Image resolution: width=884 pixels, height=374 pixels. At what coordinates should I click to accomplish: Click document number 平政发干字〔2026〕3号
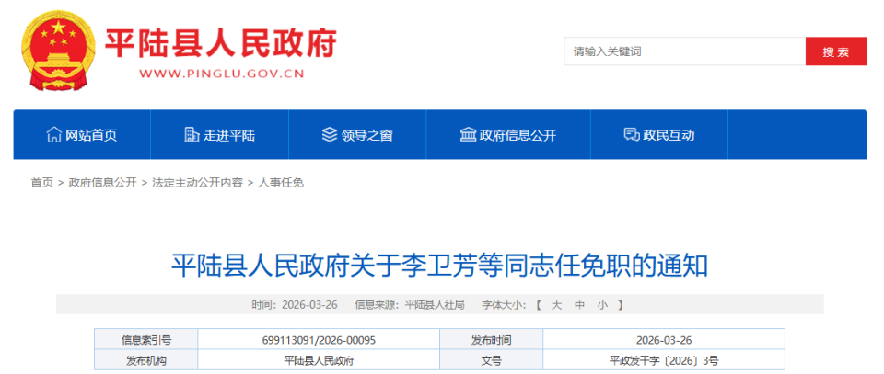[x=664, y=361]
